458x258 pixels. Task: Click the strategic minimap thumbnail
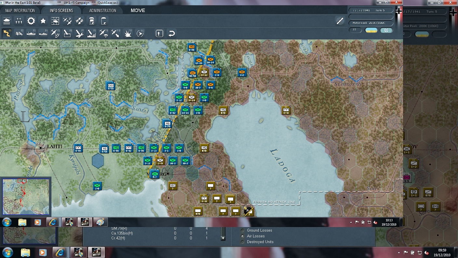pyautogui.click(x=26, y=196)
